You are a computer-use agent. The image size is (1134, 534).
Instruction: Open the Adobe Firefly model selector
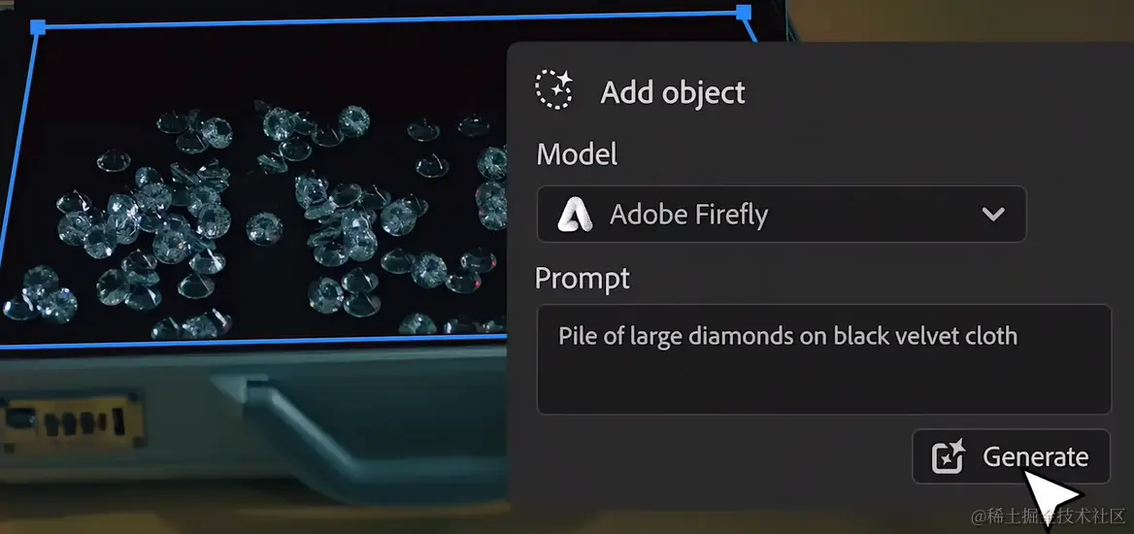point(781,215)
